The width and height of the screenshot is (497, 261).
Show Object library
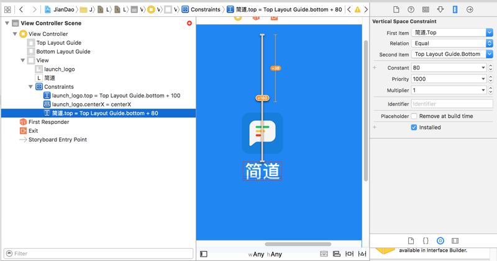coord(440,241)
